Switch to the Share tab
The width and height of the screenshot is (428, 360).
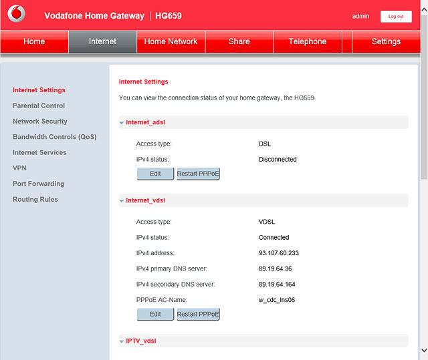coord(239,41)
